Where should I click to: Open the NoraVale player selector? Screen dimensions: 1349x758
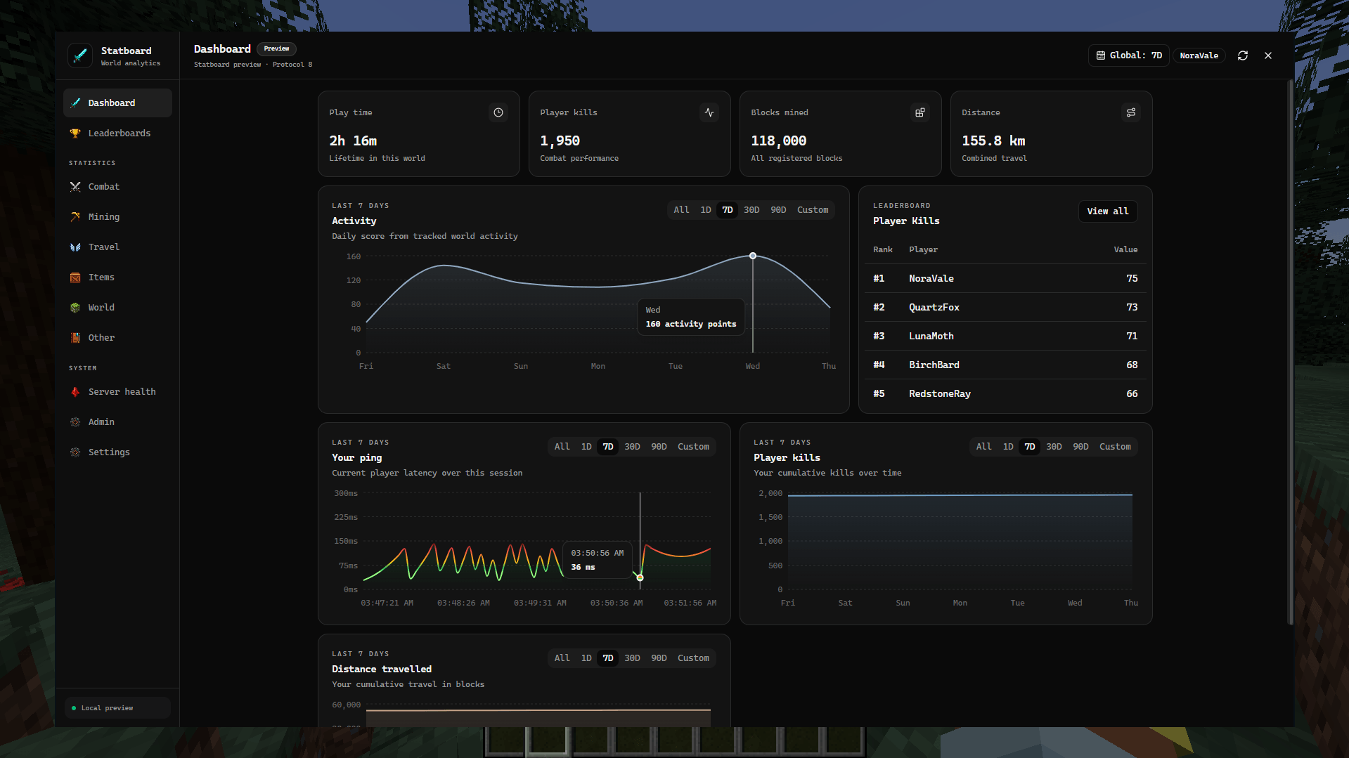point(1199,55)
